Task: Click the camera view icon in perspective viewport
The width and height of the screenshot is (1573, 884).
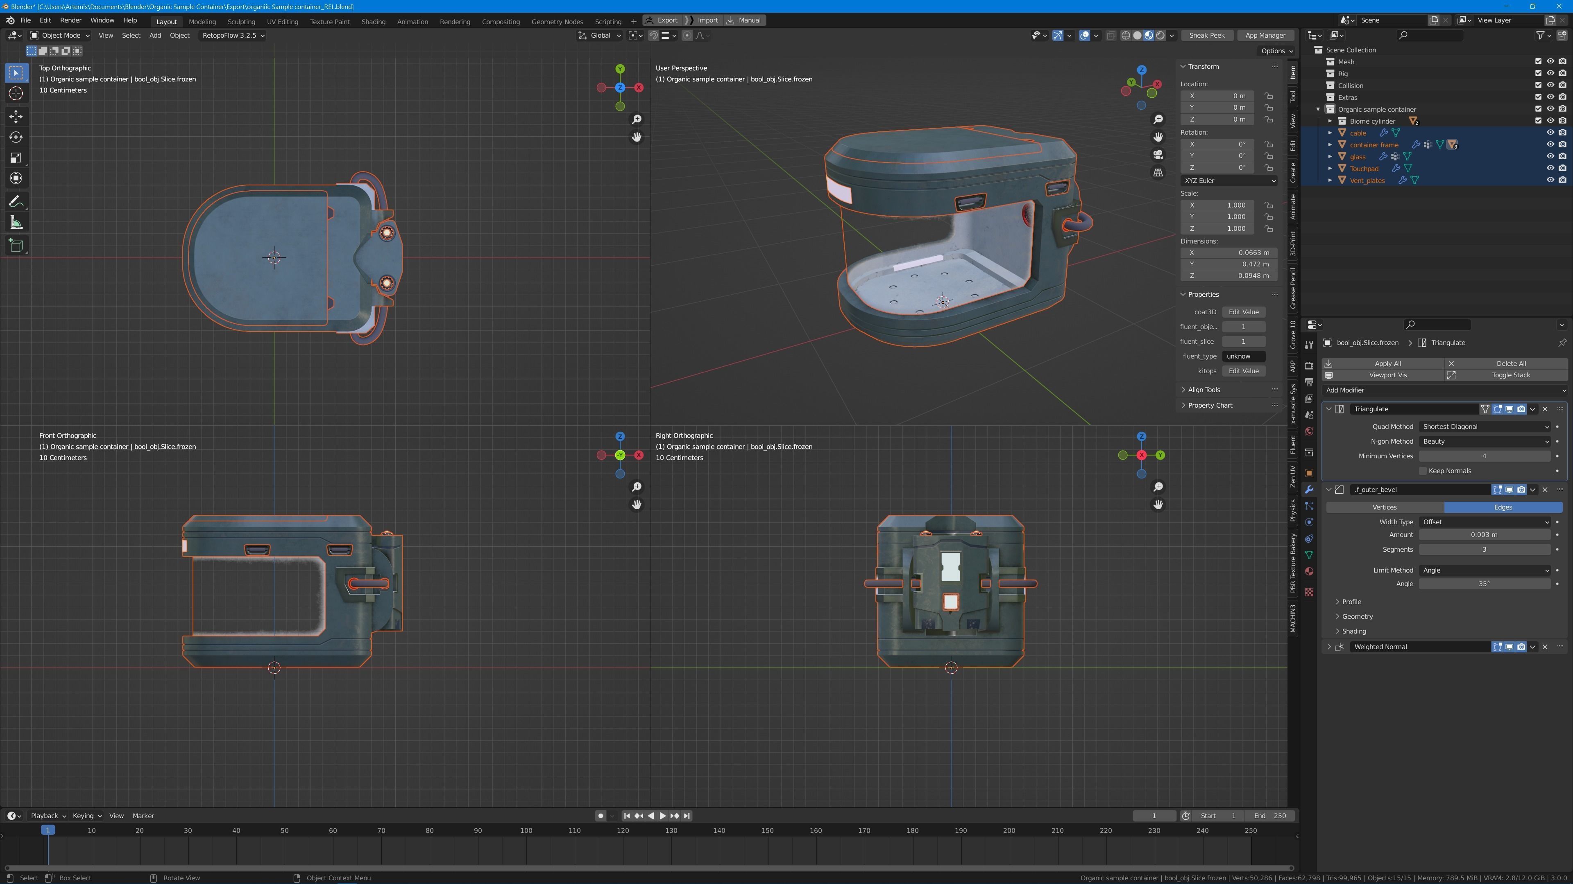Action: 1158,155
